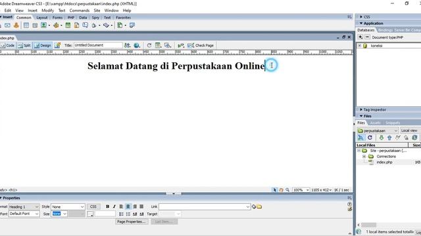Apply italic formatting in Properties
421x236 pixels.
[x=114, y=206]
